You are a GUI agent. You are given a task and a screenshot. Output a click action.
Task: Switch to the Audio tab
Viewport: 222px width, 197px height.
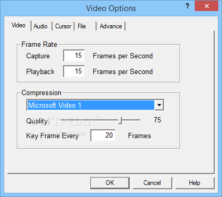pyautogui.click(x=41, y=26)
